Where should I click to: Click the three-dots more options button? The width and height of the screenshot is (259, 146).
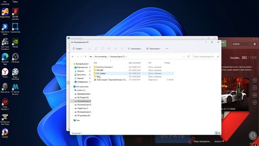[x=167, y=49]
